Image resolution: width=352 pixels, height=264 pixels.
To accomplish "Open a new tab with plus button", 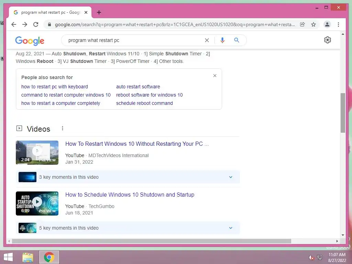I will 99,12.
